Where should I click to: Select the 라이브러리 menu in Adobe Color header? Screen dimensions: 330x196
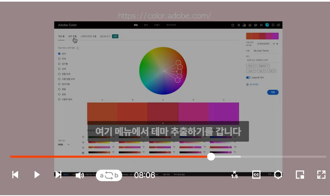(171, 25)
